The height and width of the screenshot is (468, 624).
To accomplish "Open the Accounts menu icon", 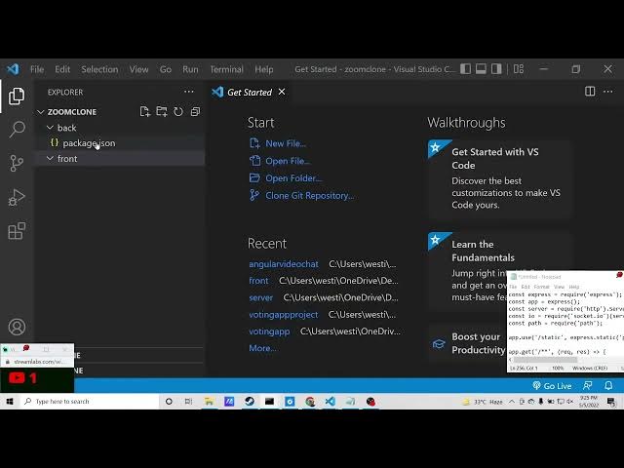I will point(17,327).
